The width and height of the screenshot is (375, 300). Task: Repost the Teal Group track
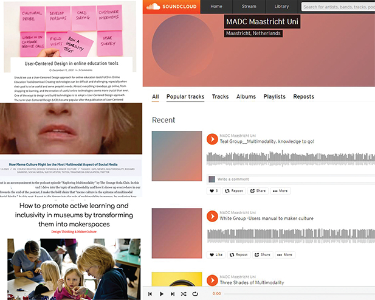[x=234, y=191]
